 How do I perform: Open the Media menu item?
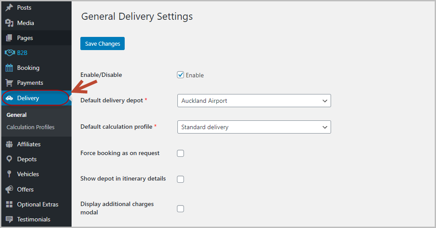pos(36,23)
